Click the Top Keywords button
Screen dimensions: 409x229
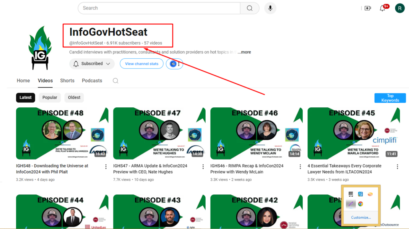pos(390,98)
